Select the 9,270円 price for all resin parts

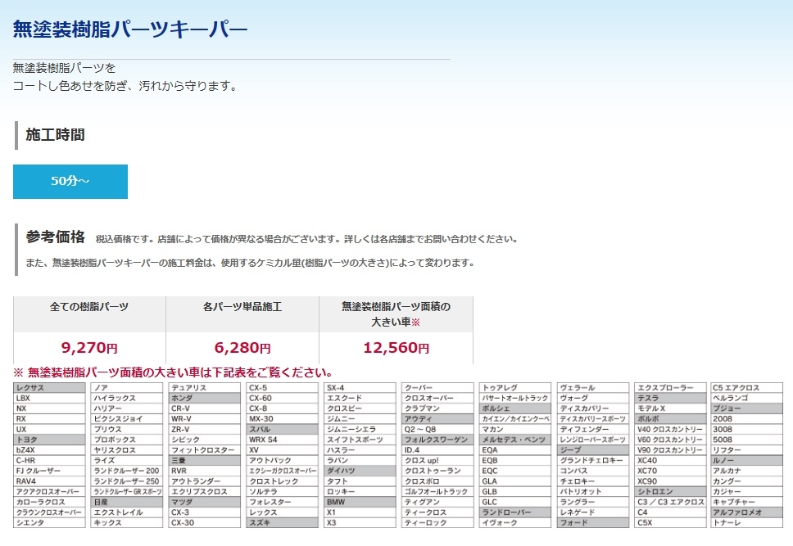[x=89, y=347]
